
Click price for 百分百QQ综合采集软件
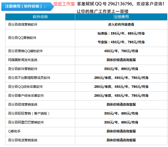pyautogui.click(x=121, y=87)
